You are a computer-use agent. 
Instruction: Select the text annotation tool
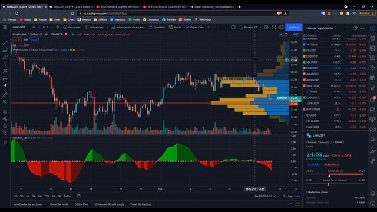pyautogui.click(x=5, y=64)
